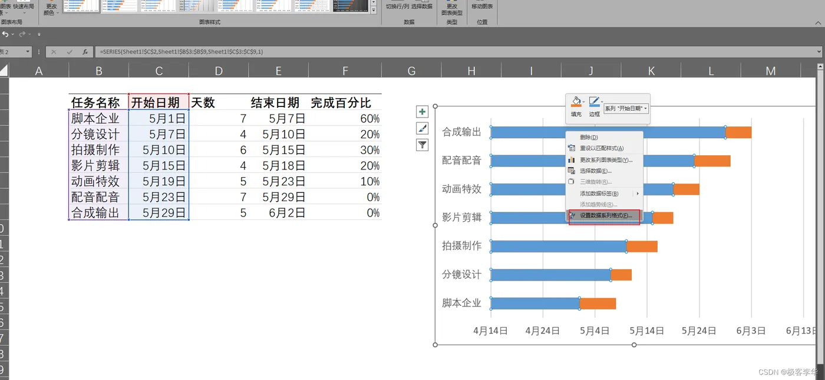Click the undo arrow icon
825x380 pixels.
tap(5, 34)
